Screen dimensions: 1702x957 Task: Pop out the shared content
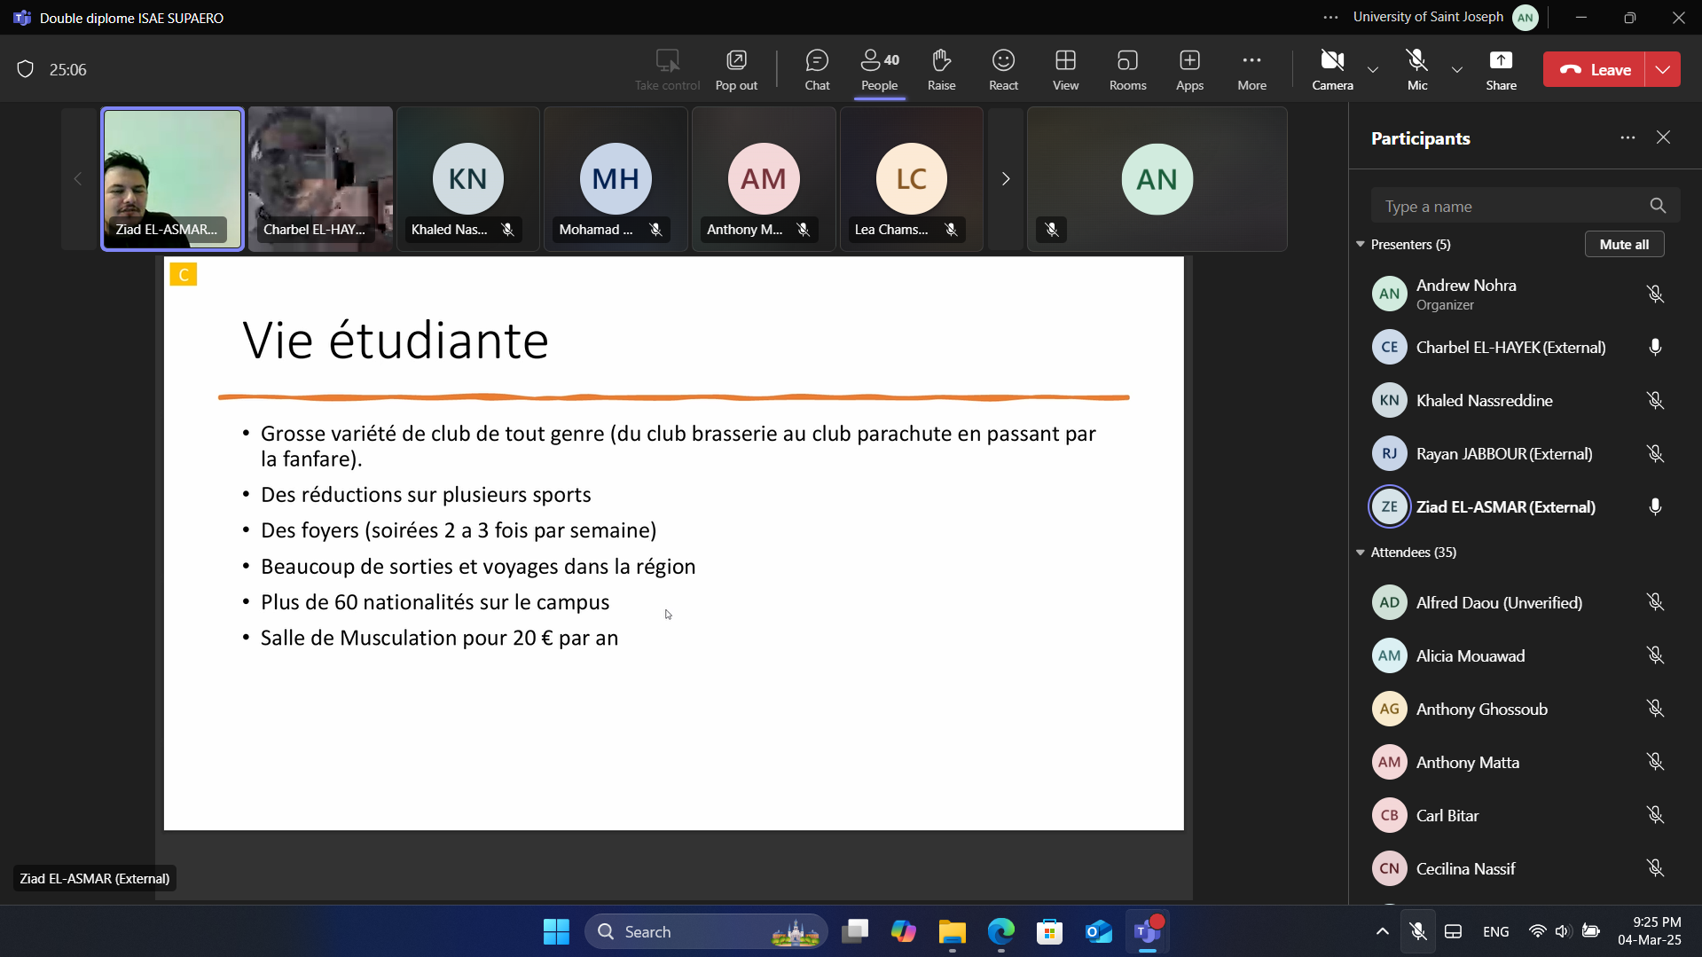pos(736,69)
